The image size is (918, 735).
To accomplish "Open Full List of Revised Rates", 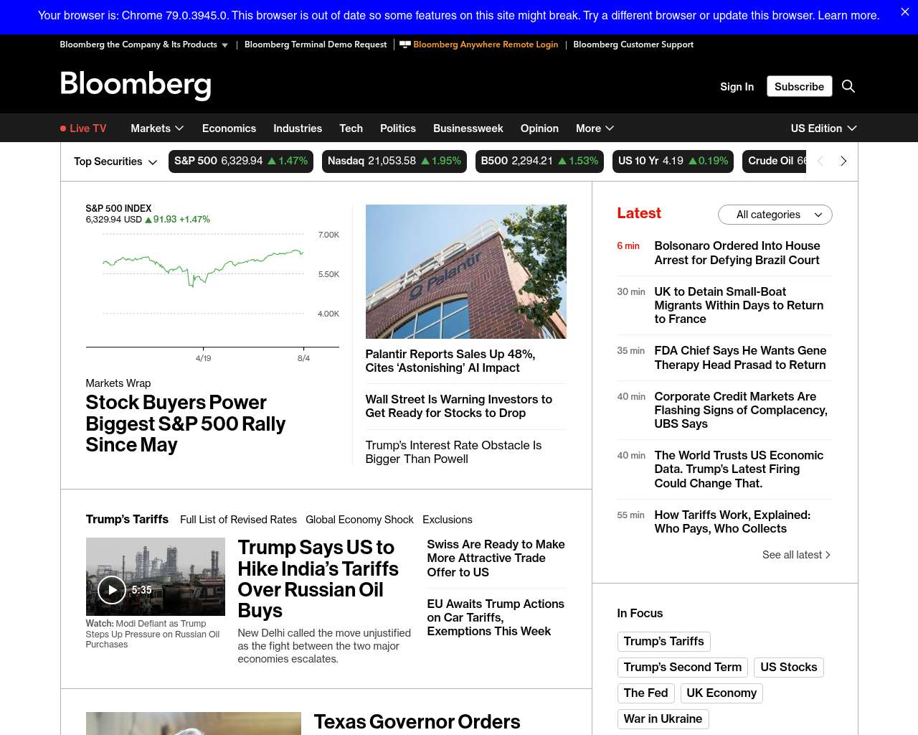I will point(238,520).
